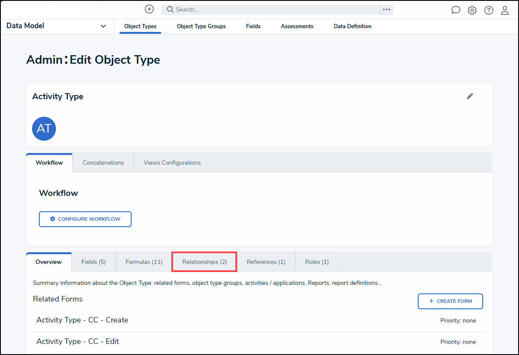Open the chat messages icon

(x=456, y=10)
